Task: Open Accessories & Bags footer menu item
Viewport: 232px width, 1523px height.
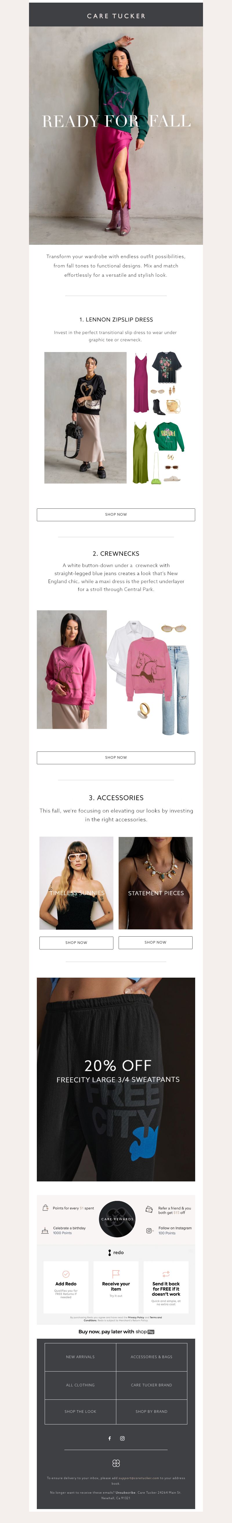Action: click(x=152, y=1357)
